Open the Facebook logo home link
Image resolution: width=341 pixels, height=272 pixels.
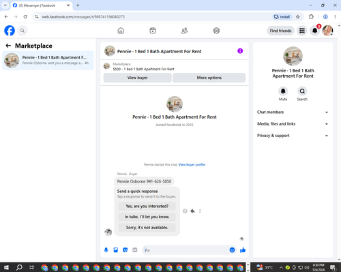coord(10,31)
